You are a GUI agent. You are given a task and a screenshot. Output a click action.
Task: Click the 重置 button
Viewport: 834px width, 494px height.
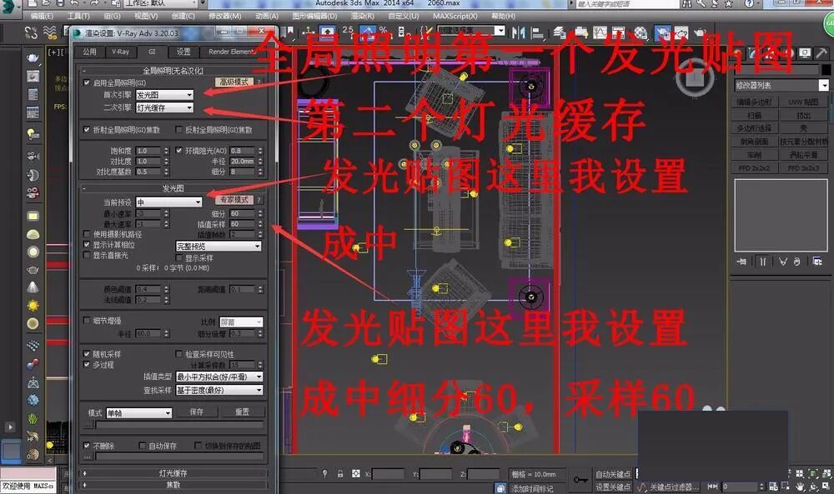point(242,412)
